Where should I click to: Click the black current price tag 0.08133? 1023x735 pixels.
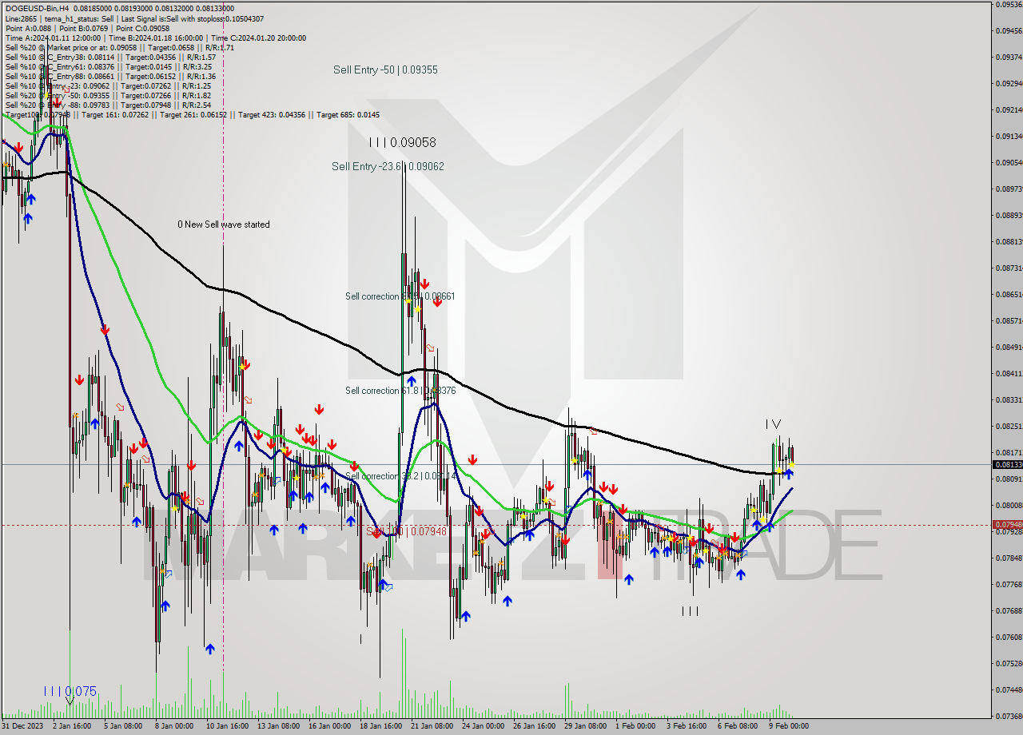(x=1007, y=464)
